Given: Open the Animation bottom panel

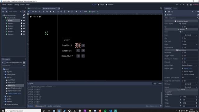Looking at the screenshot, I should click(x=57, y=106).
